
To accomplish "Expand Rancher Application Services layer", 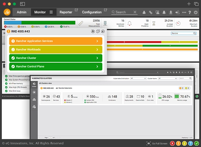I will [x=56, y=41].
